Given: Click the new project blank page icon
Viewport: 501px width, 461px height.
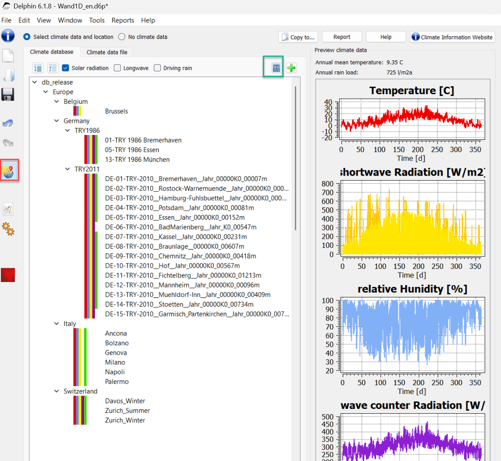Looking at the screenshot, I should (x=8, y=56).
